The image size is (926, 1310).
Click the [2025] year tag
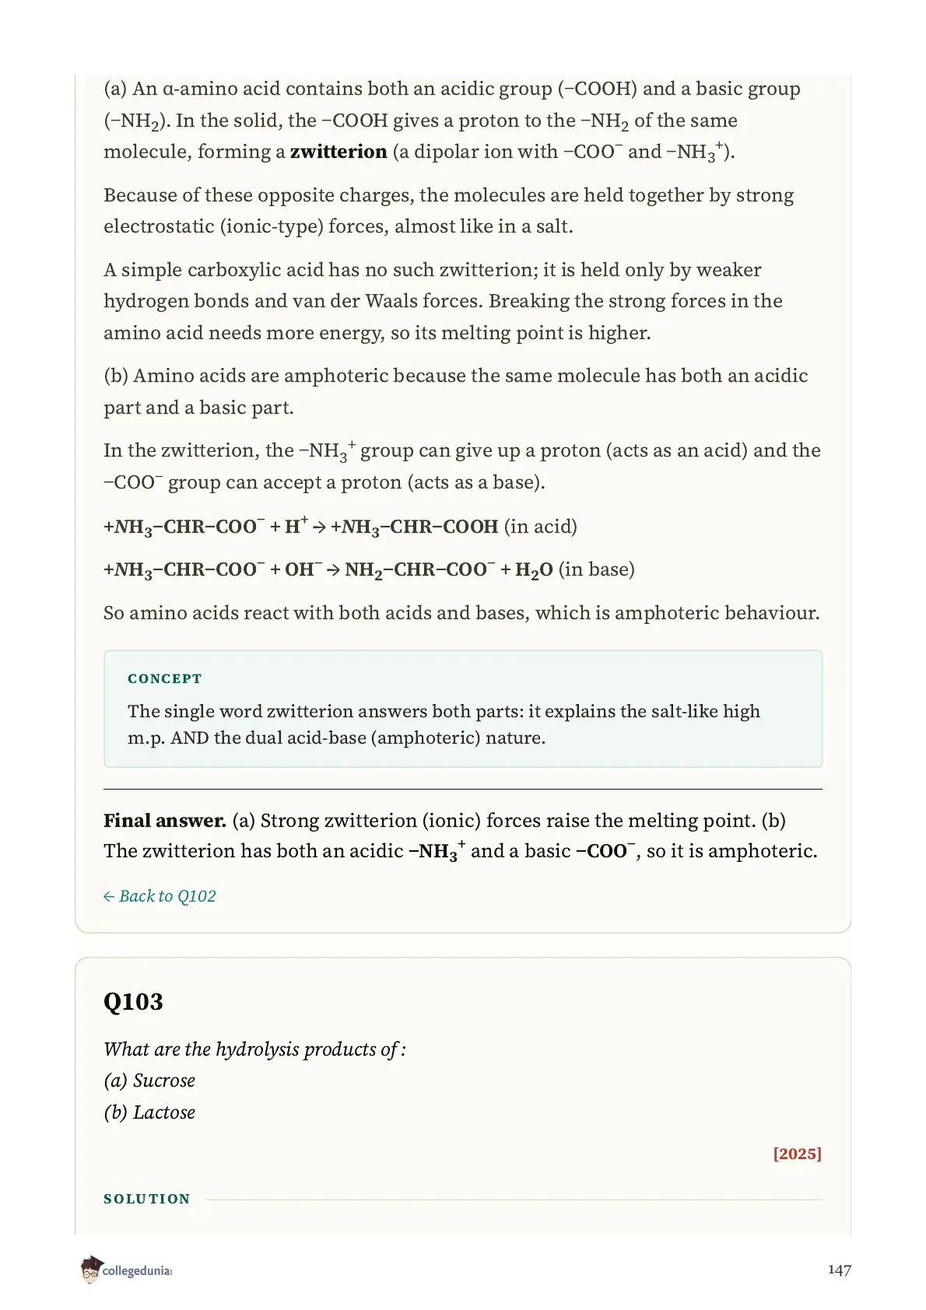(797, 1154)
